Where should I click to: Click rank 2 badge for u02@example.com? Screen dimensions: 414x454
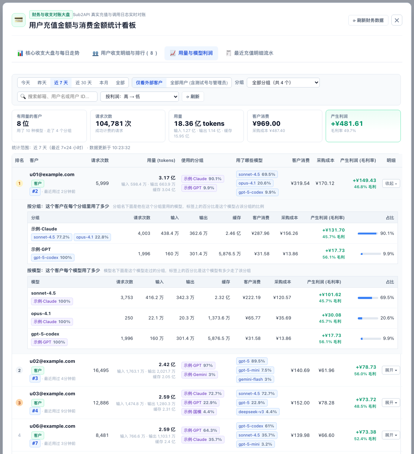tap(19, 370)
